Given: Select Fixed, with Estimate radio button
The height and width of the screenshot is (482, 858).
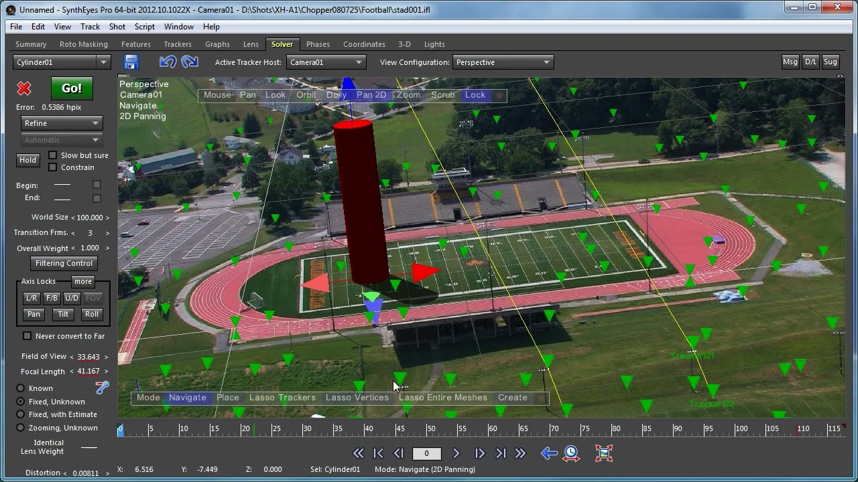Looking at the screenshot, I should (21, 414).
